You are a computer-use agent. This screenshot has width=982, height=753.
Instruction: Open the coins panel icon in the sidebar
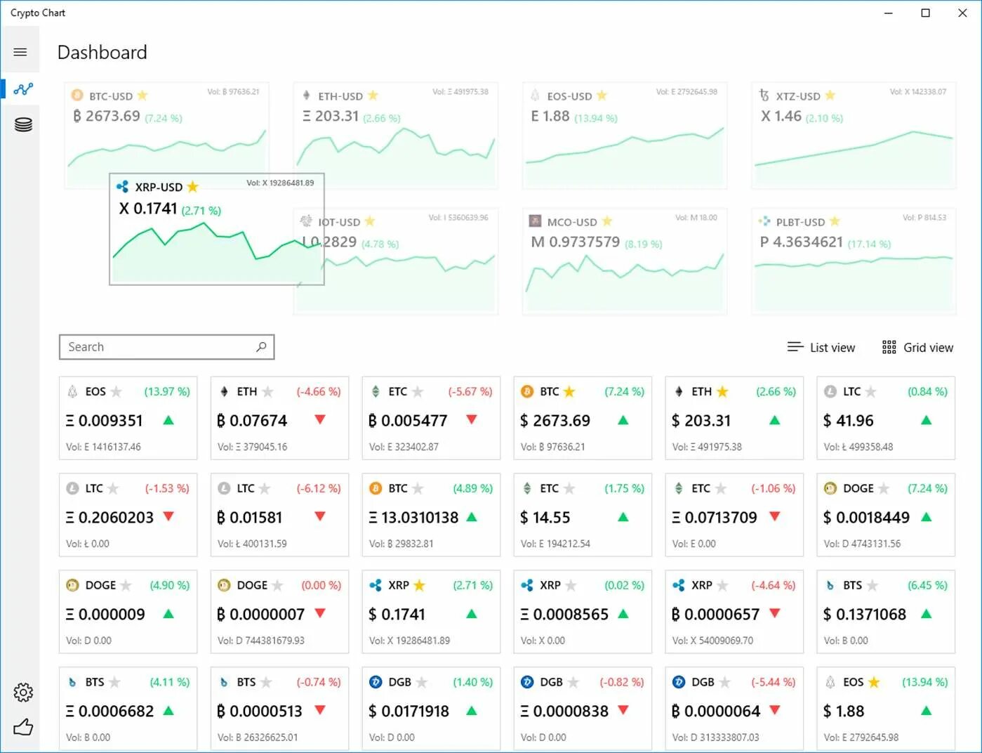22,124
